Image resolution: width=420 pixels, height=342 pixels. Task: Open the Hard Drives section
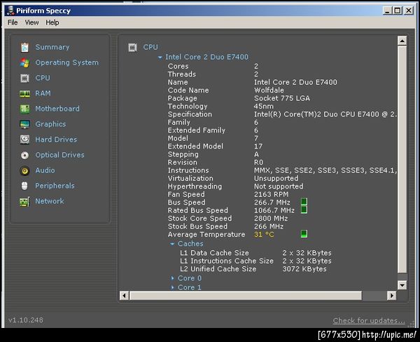(x=56, y=139)
